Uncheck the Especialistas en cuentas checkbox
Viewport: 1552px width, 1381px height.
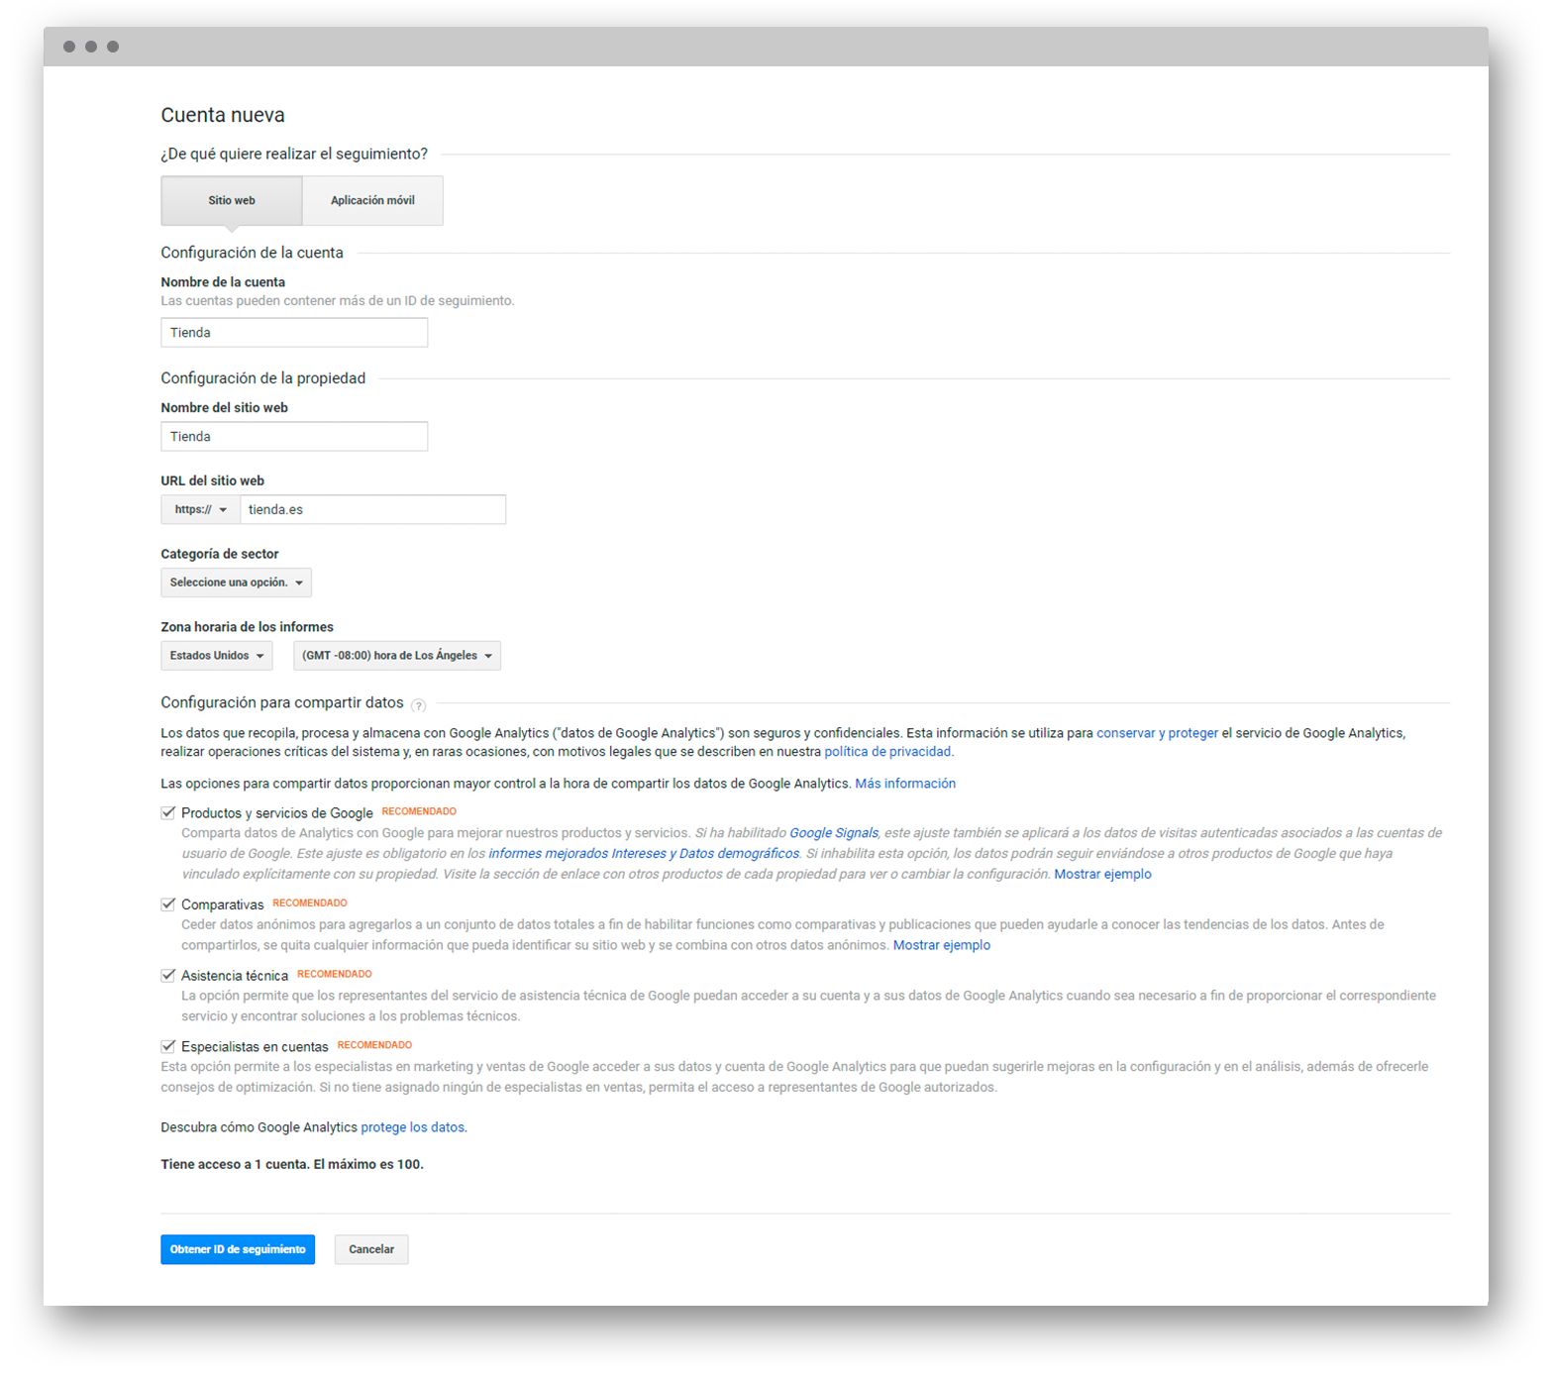tap(168, 1046)
